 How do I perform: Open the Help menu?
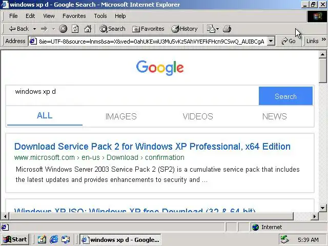click(x=120, y=16)
